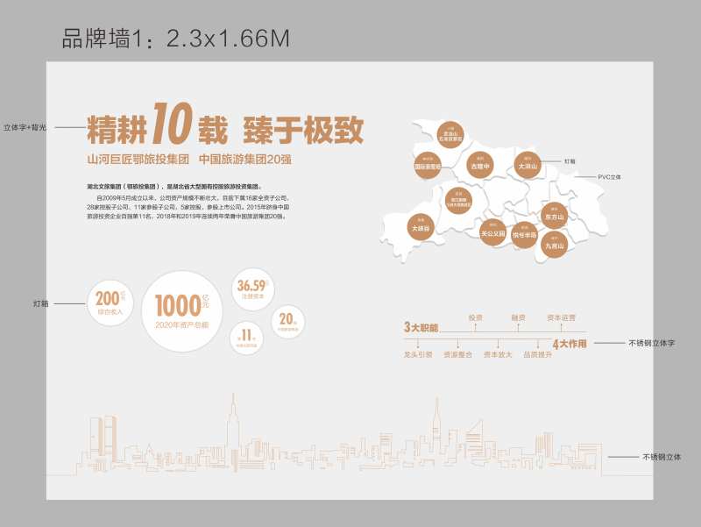This screenshot has height=527, width=701.
Task: Click the 龙头引领 label
Action: (417, 354)
